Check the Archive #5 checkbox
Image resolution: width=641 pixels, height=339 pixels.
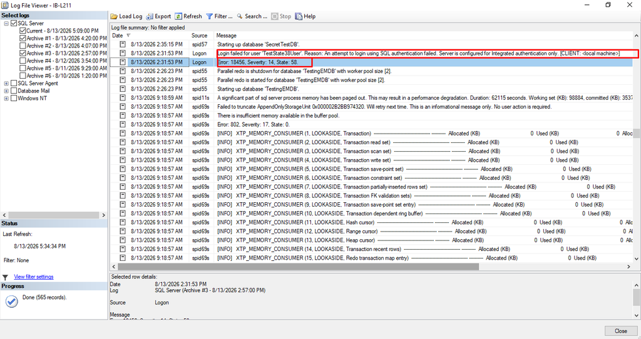pos(23,68)
